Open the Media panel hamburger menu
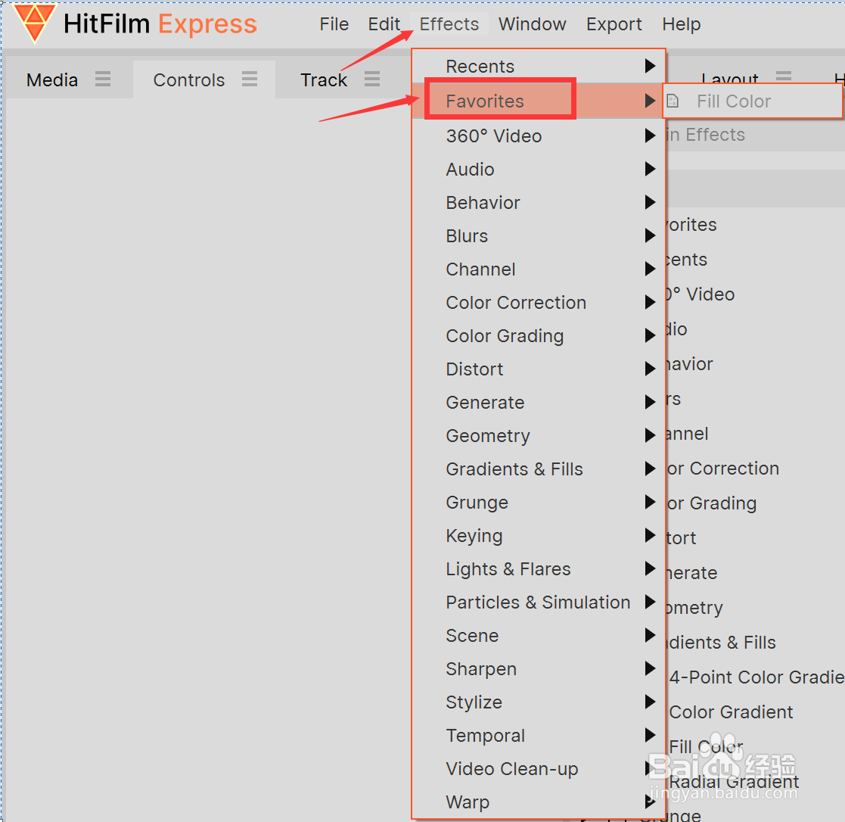 click(103, 79)
